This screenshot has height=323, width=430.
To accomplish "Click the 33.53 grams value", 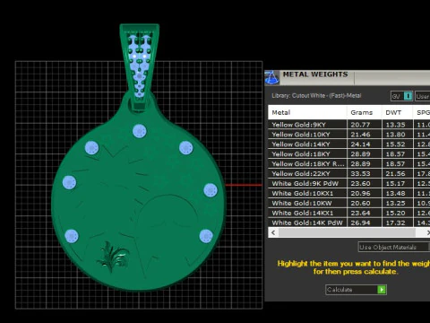I will tap(360, 174).
